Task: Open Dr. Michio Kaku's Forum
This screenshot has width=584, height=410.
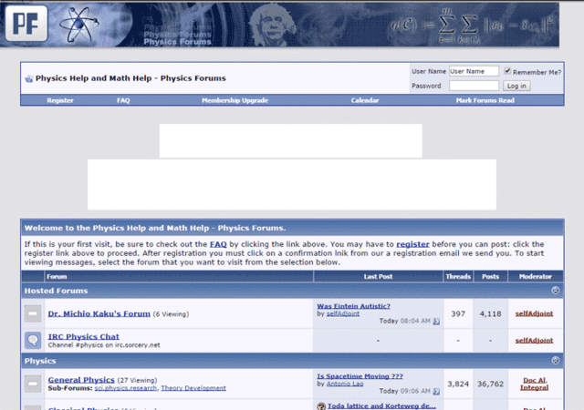Action: (99, 313)
